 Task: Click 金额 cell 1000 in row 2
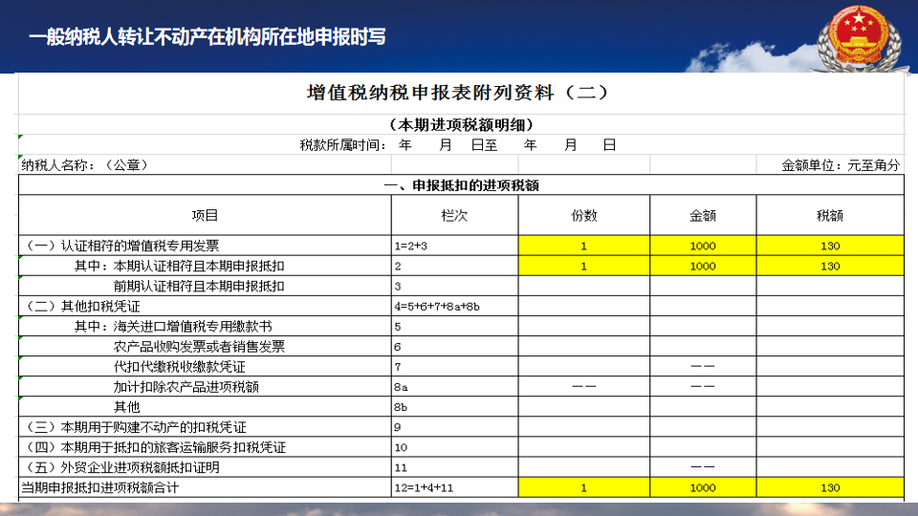703,267
